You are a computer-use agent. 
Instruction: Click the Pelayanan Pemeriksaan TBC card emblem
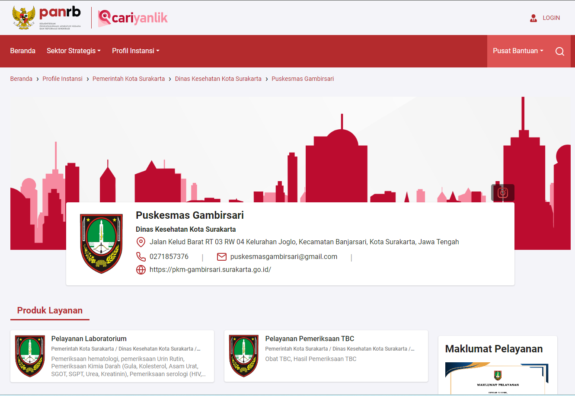click(x=244, y=356)
